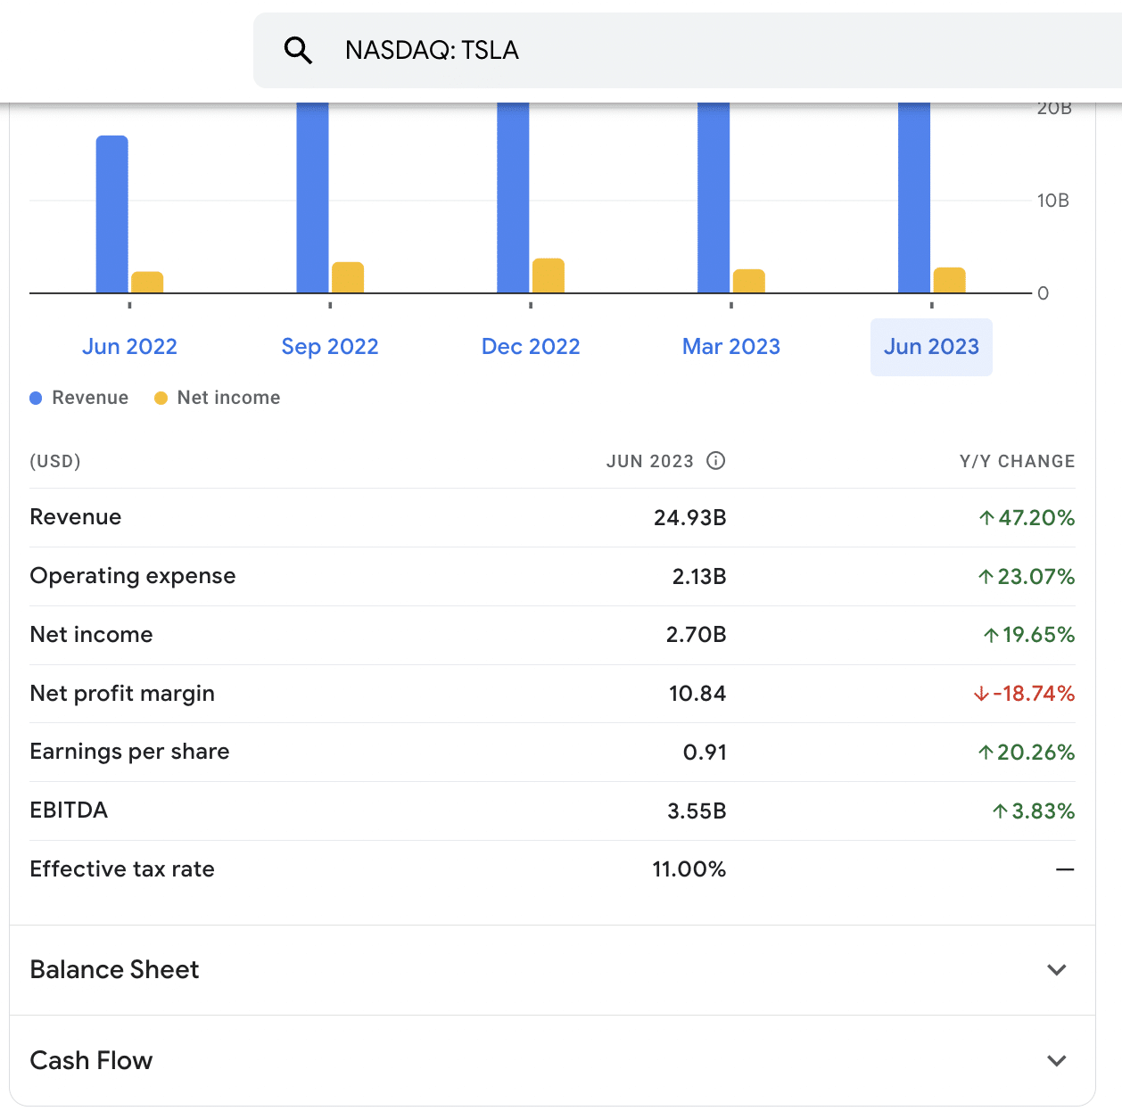Click the Mar 2023 blue revenue bar
Image resolution: width=1122 pixels, height=1111 pixels.
click(x=714, y=198)
